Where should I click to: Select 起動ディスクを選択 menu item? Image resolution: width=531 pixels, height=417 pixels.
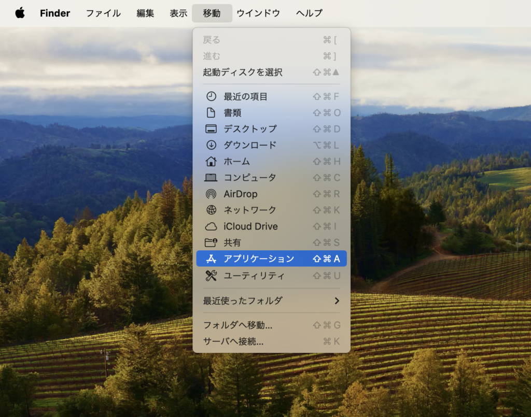pos(243,72)
